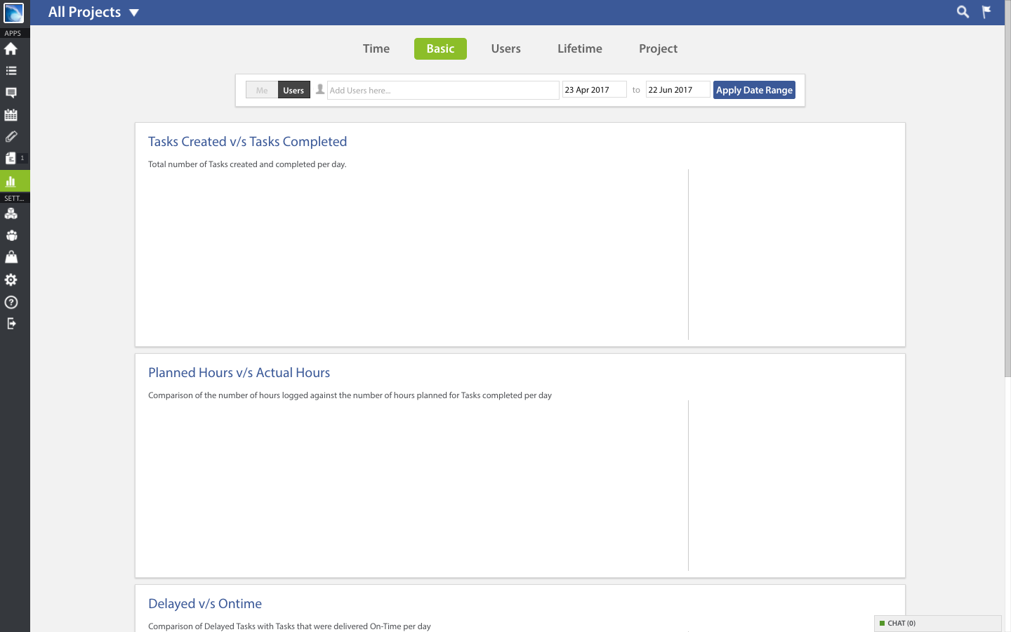Click Tasks Created v/s Tasks Completed heading
The height and width of the screenshot is (632, 1011).
pyautogui.click(x=247, y=142)
